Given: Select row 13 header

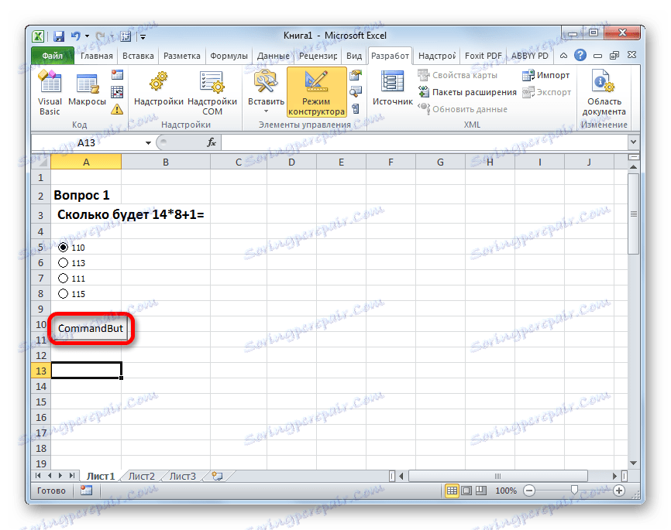Looking at the screenshot, I should pos(40,371).
